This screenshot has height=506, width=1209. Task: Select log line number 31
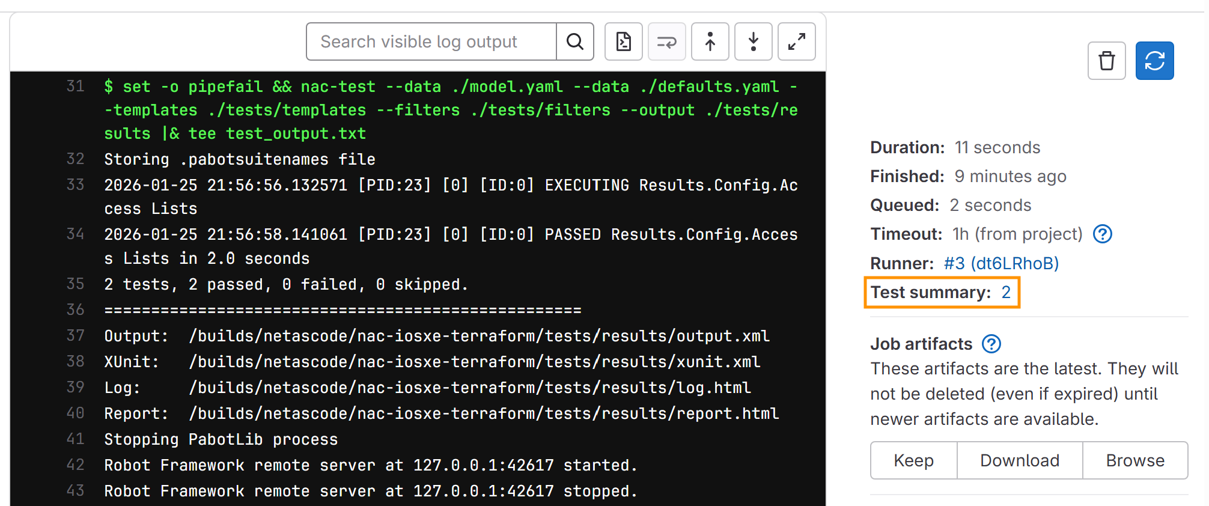tap(75, 87)
